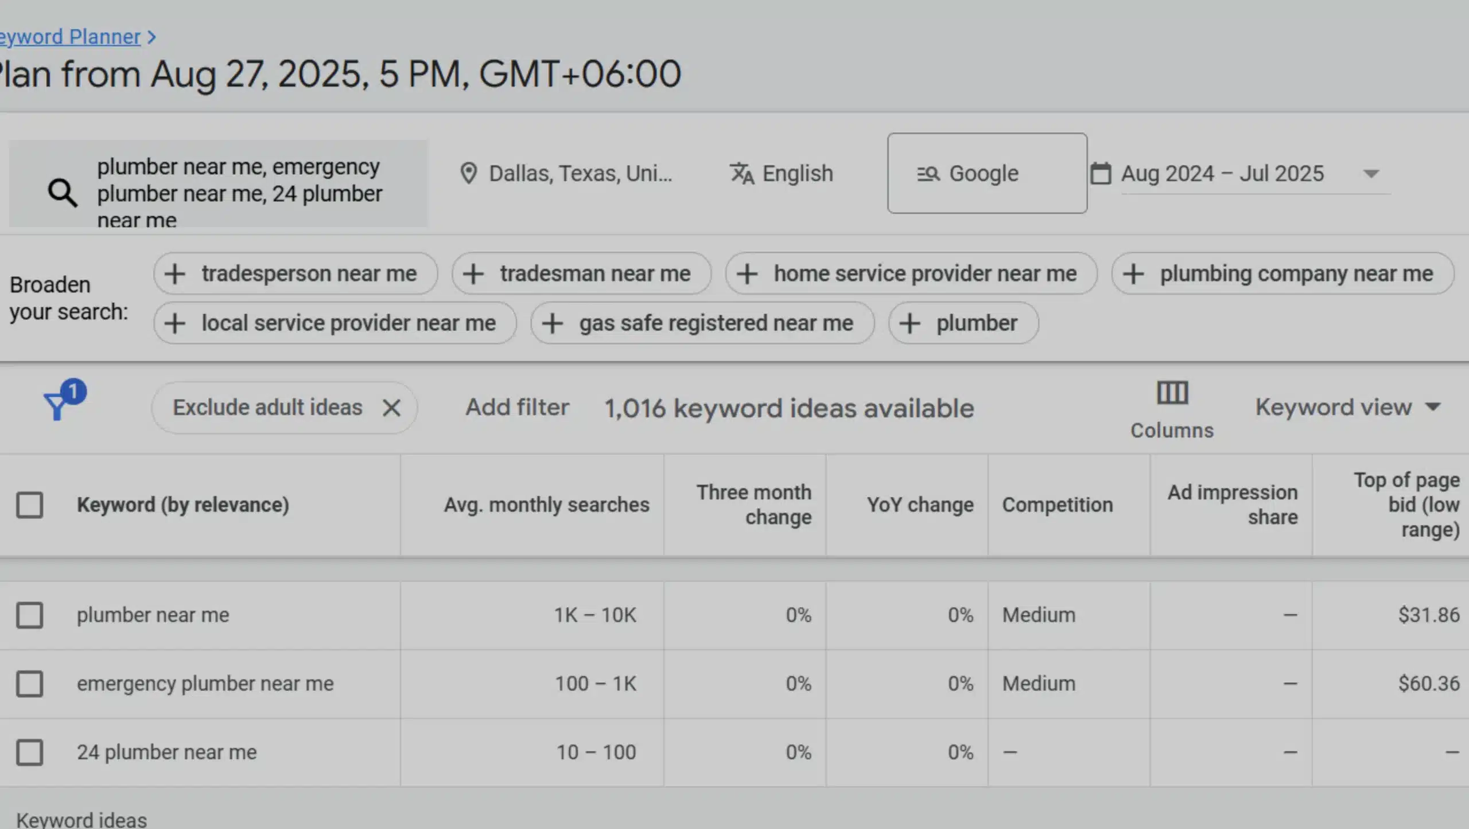1469x829 pixels.
Task: Remove the Exclude adult ideas filter
Action: (x=391, y=408)
